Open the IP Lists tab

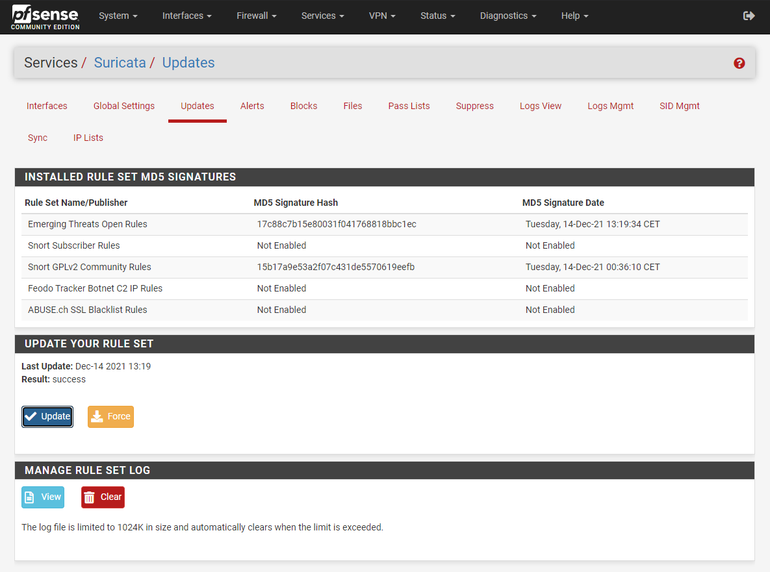[x=88, y=138]
